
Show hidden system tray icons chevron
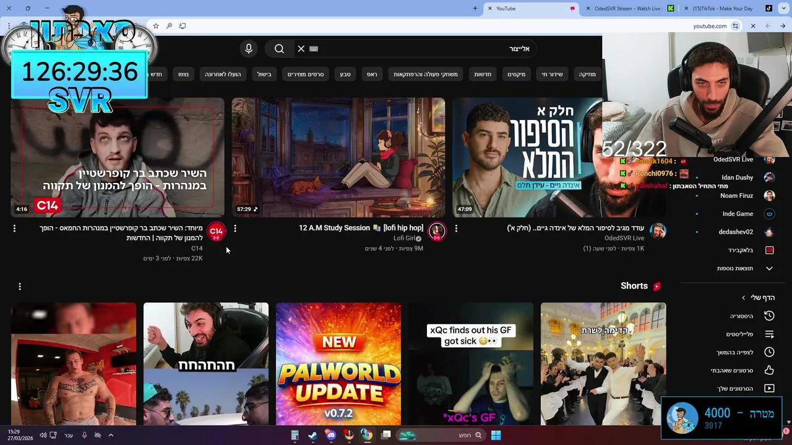[111, 435]
